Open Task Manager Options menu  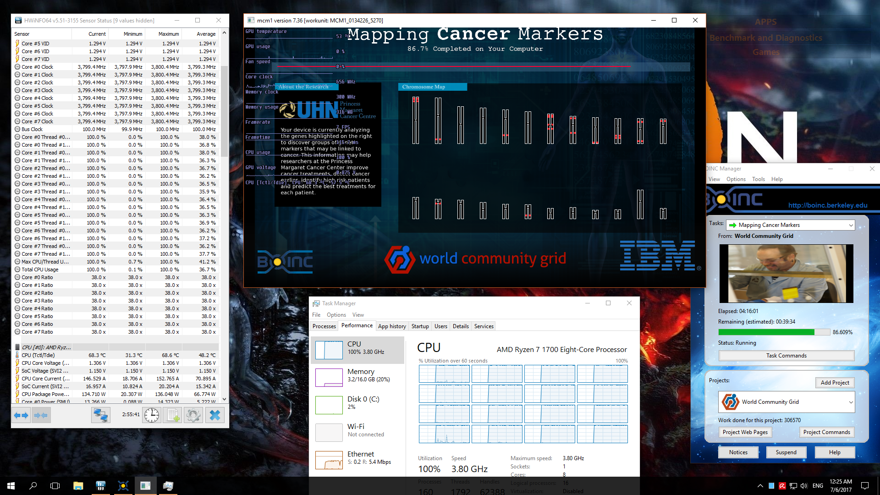336,315
